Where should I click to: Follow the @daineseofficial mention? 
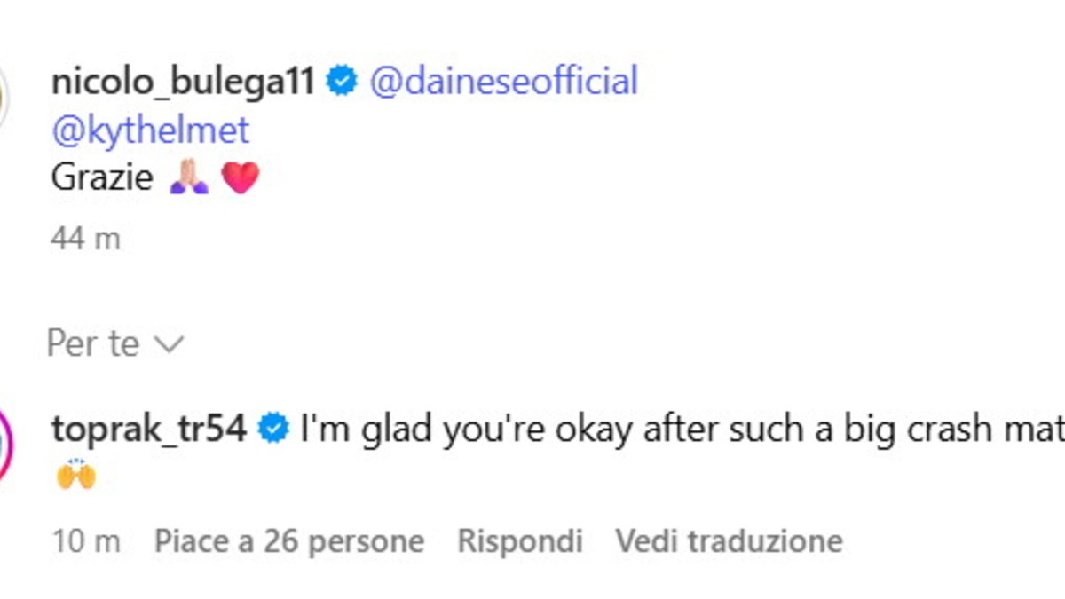(503, 83)
